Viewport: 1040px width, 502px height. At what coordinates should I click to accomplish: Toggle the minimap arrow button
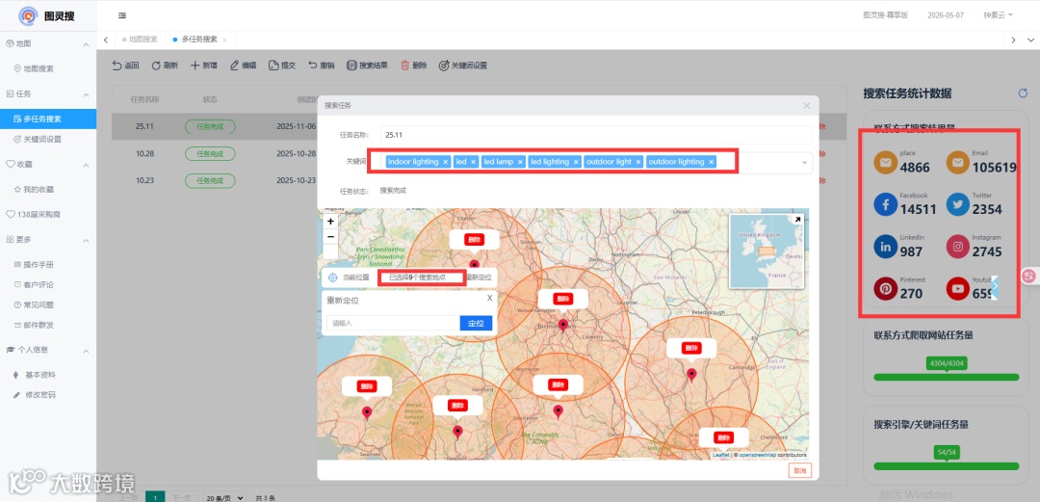(797, 220)
